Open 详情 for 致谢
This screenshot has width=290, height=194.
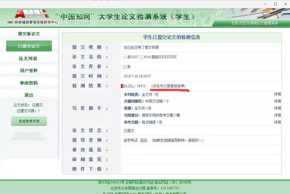click(278, 108)
